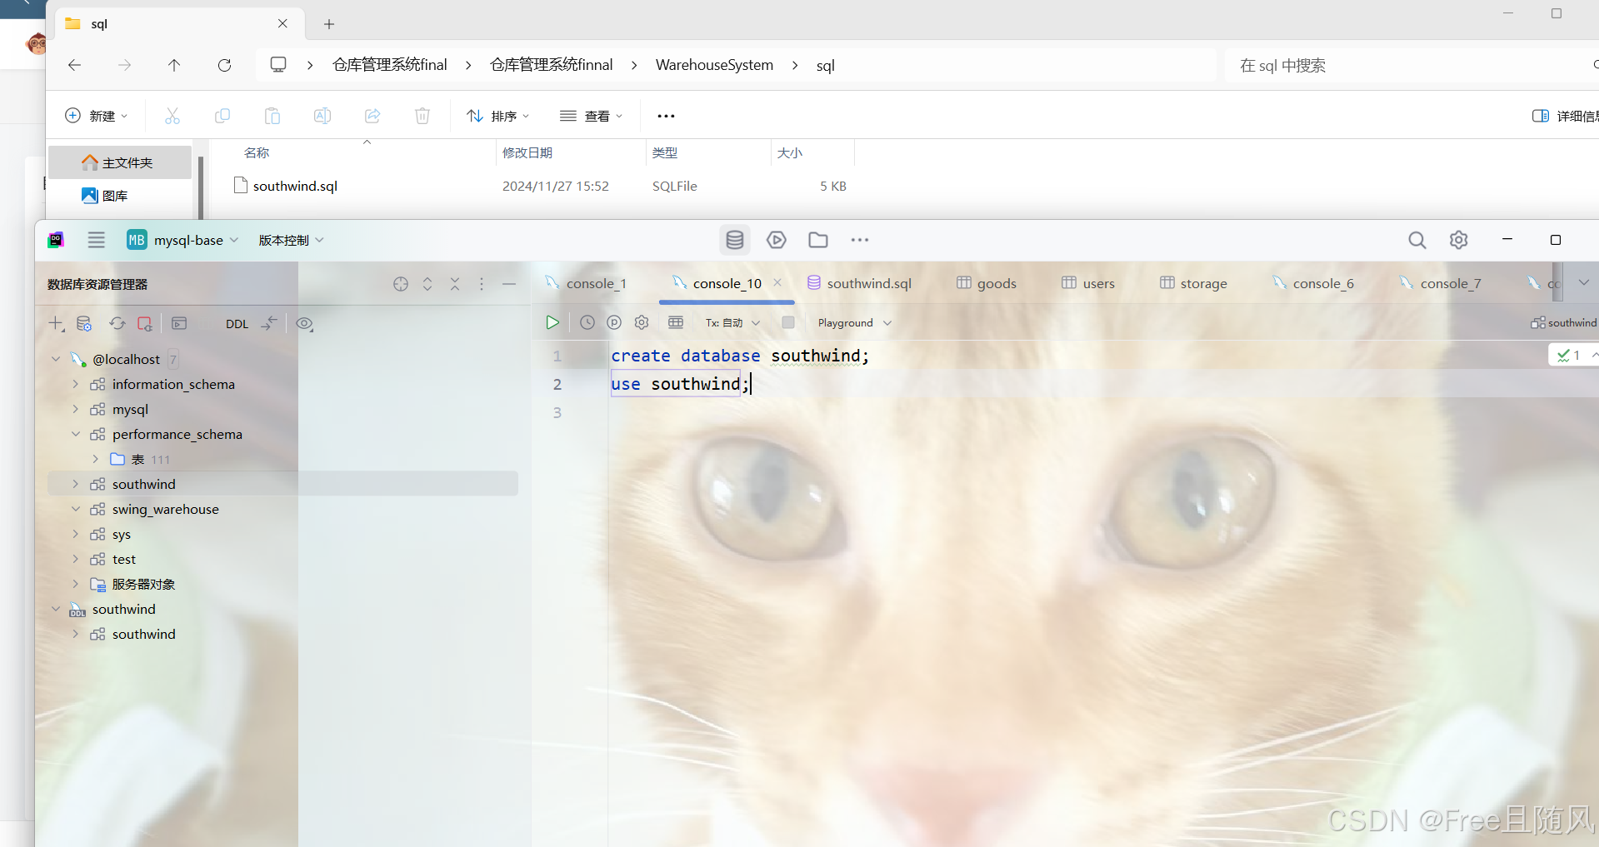Expand the sys schema node
1599x847 pixels.
[x=75, y=534]
